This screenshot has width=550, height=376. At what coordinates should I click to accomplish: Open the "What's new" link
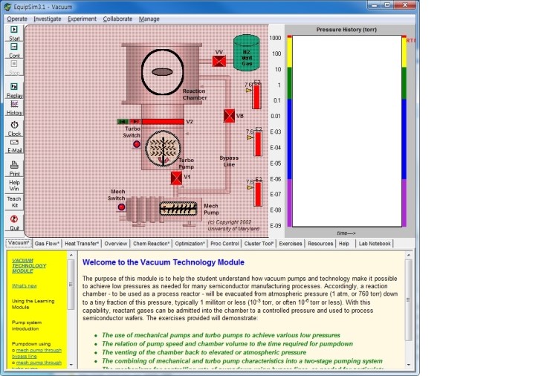[25, 286]
